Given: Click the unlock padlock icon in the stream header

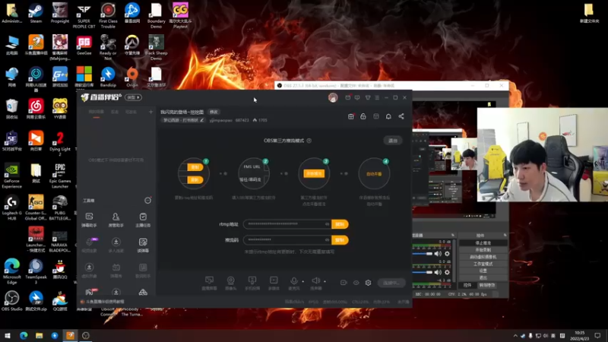Looking at the screenshot, I should tap(363, 116).
